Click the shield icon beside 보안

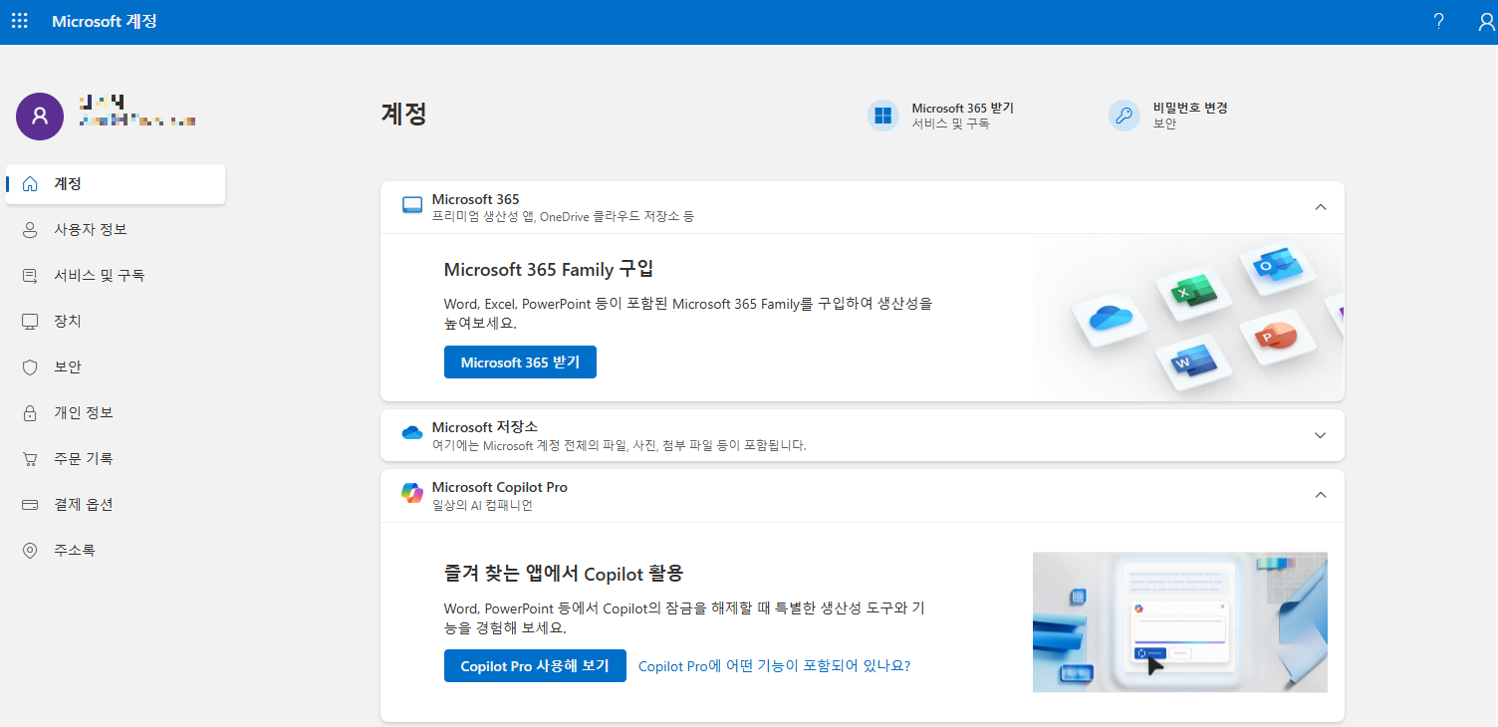click(30, 367)
